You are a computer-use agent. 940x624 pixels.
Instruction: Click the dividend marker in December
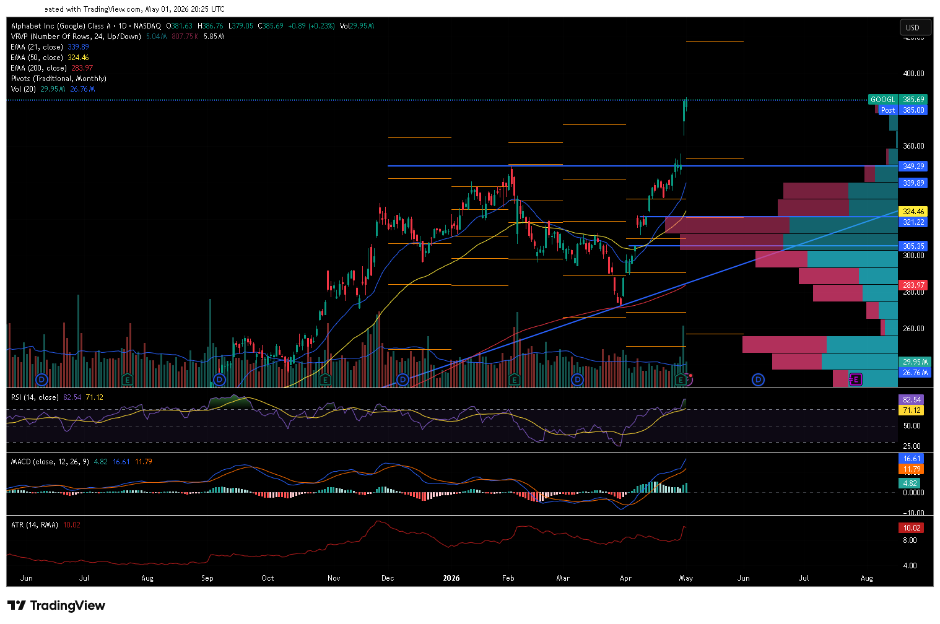coord(403,379)
